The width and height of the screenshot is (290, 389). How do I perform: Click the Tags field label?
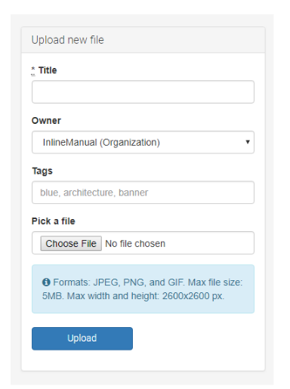click(42, 171)
